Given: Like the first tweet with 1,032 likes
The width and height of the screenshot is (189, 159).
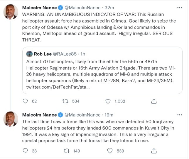Looking at the screenshot, I should (108, 101).
